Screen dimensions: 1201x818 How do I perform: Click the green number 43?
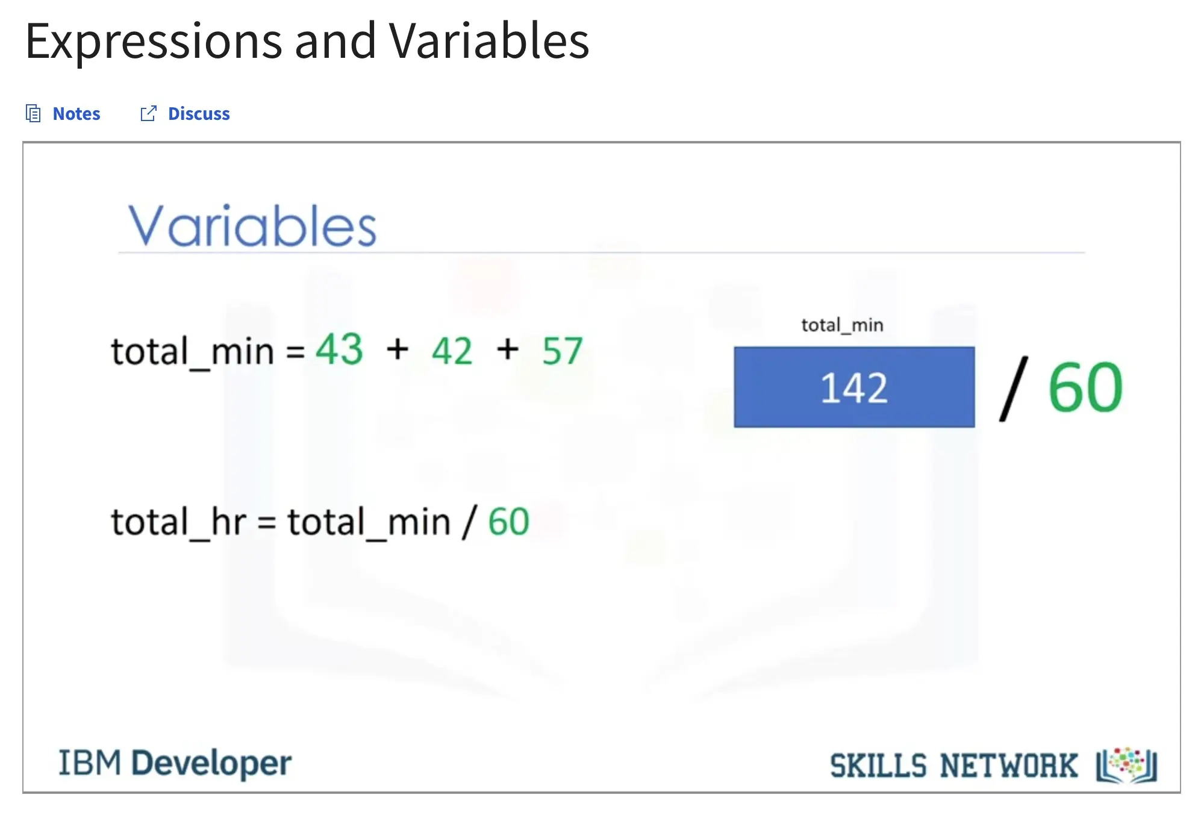pos(340,349)
